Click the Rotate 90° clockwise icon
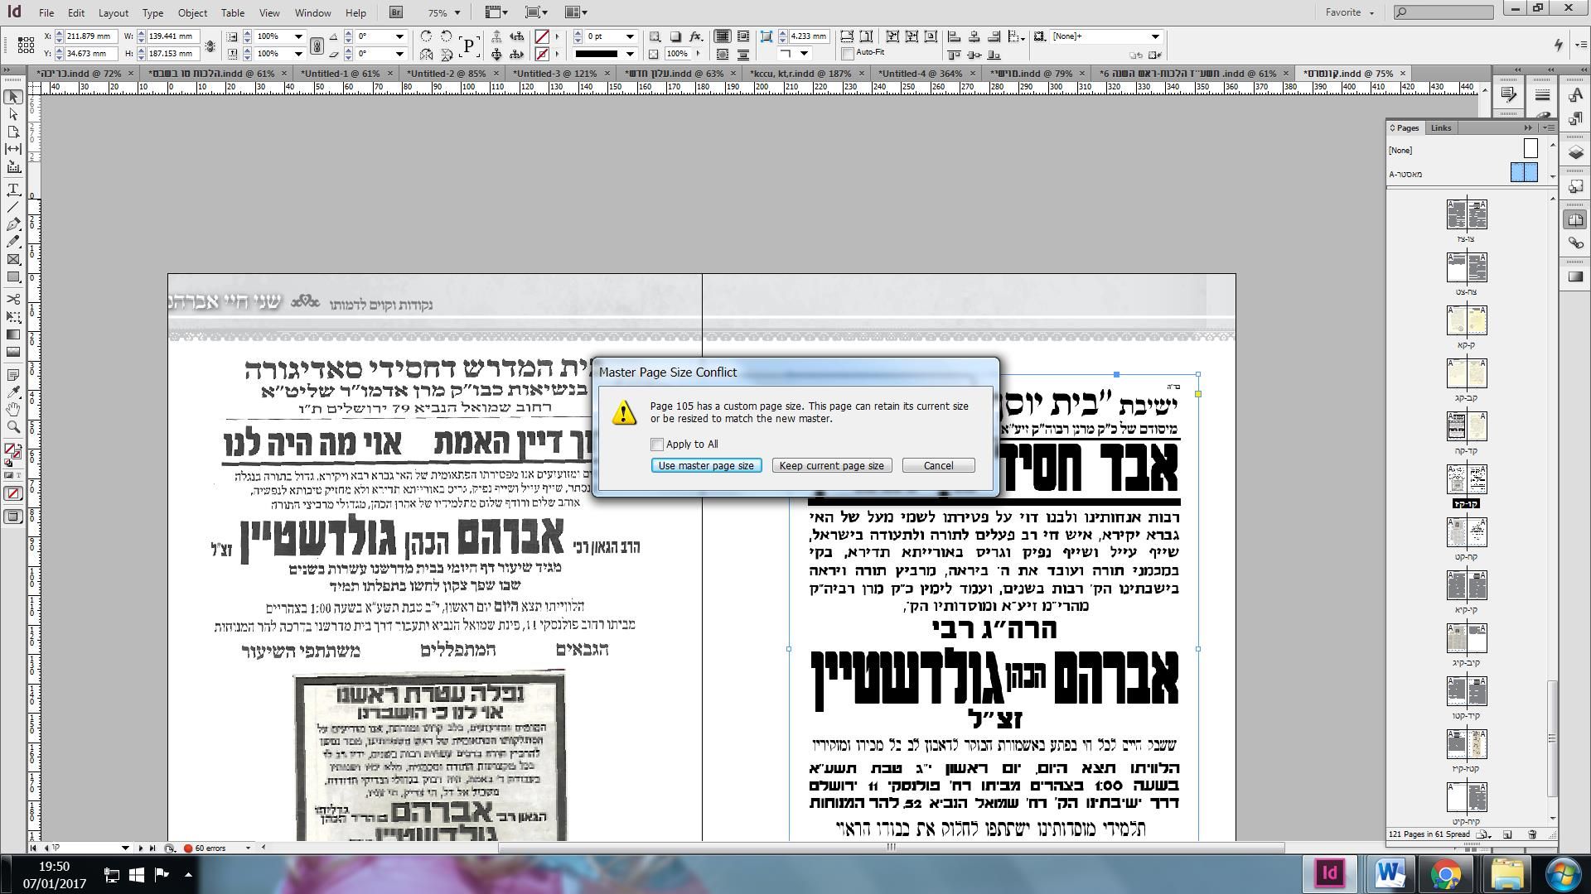 point(426,36)
